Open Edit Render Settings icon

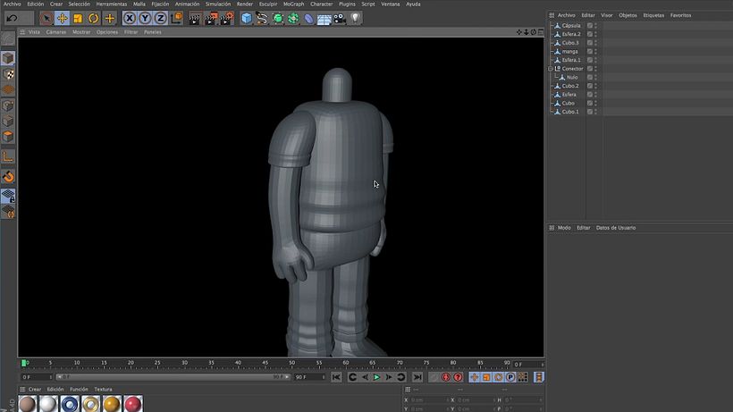tap(226, 18)
